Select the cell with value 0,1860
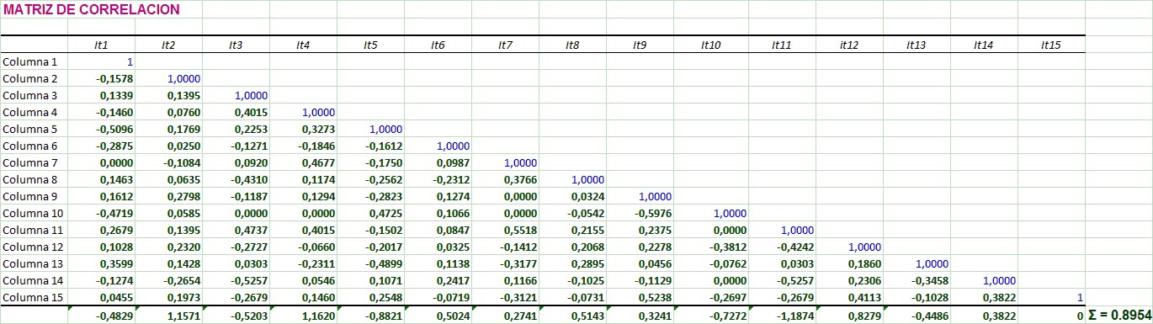Viewport: 1153px width, 324px height. [850, 263]
